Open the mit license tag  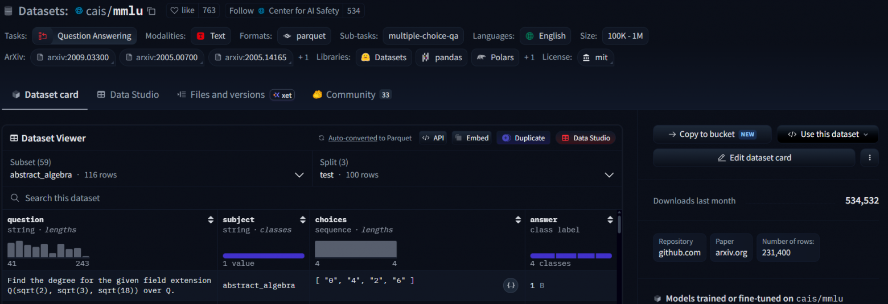[595, 57]
